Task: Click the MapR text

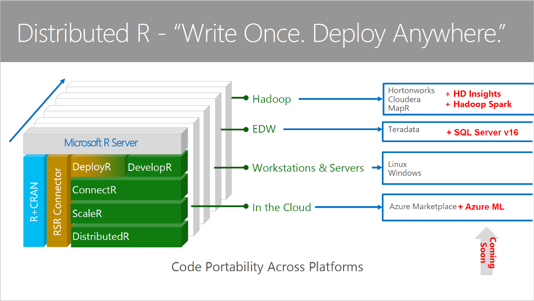Action: tap(399, 108)
